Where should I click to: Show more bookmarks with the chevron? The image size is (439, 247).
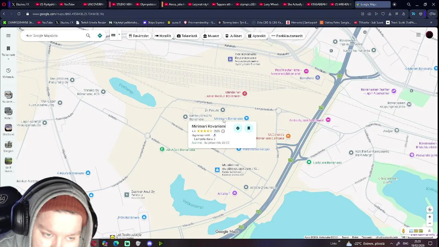pyautogui.click(x=431, y=23)
